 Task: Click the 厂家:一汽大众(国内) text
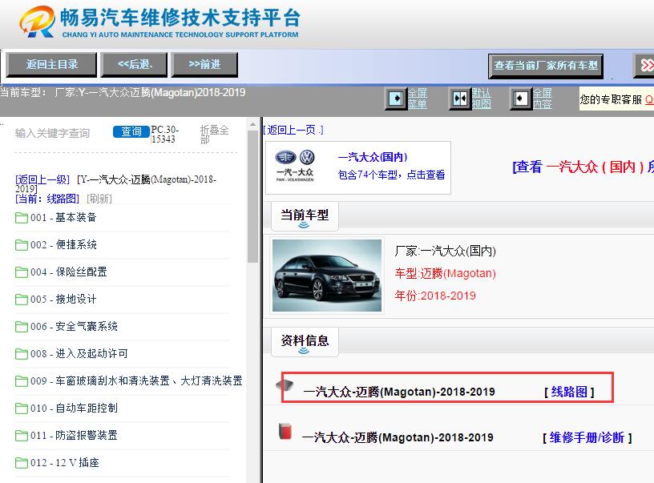[445, 251]
